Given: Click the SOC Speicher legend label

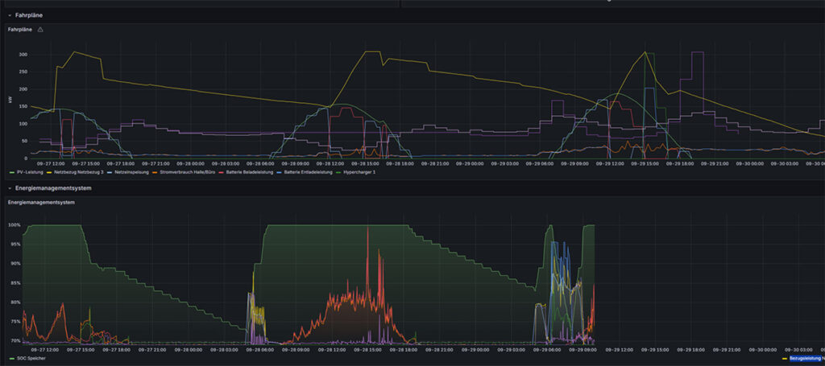Looking at the screenshot, I should coord(30,358).
